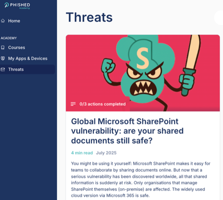Screen dimensions: 223x200
Task: Click the Threats page heading
Action: tap(89, 17)
